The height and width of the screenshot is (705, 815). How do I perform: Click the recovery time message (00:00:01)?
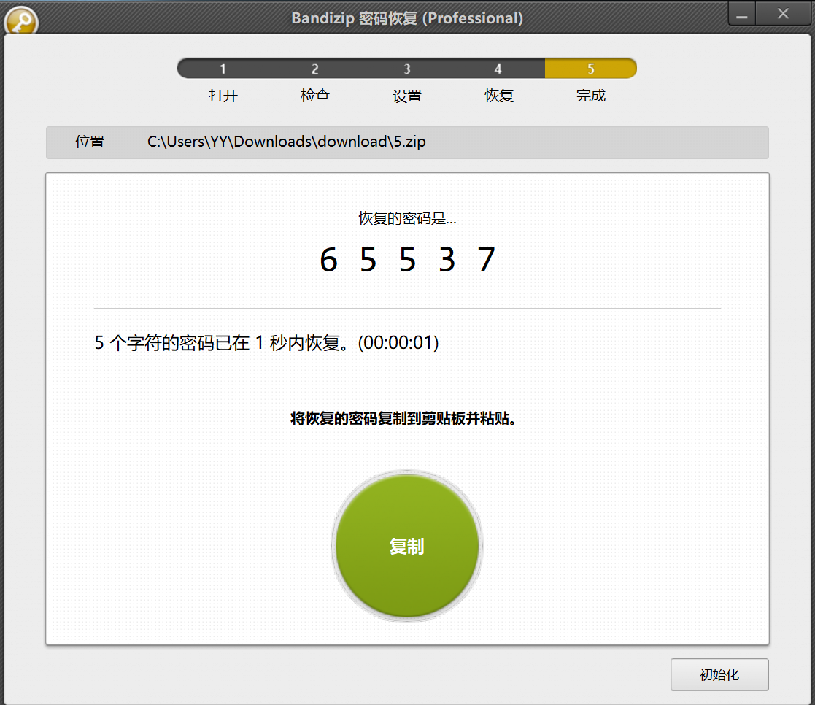(266, 342)
